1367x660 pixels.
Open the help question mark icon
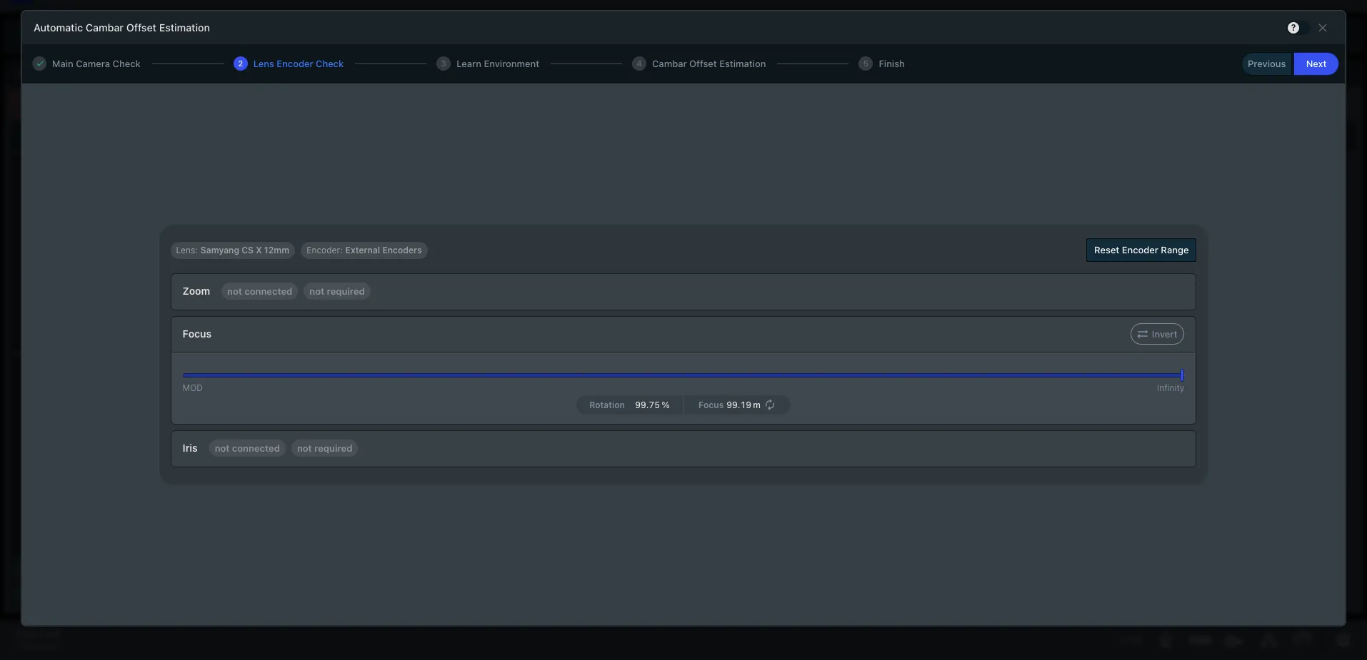1293,28
